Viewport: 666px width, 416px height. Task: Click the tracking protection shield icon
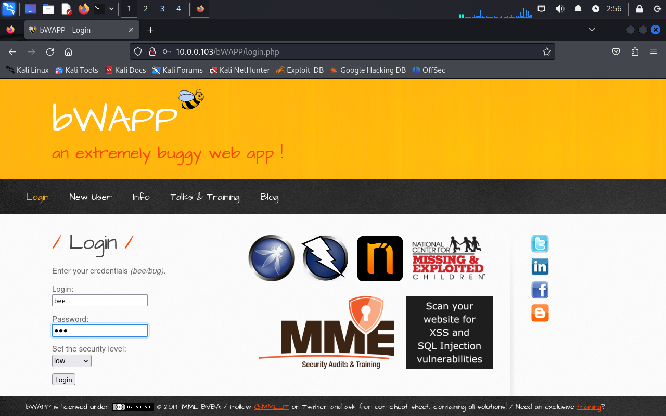coord(138,51)
